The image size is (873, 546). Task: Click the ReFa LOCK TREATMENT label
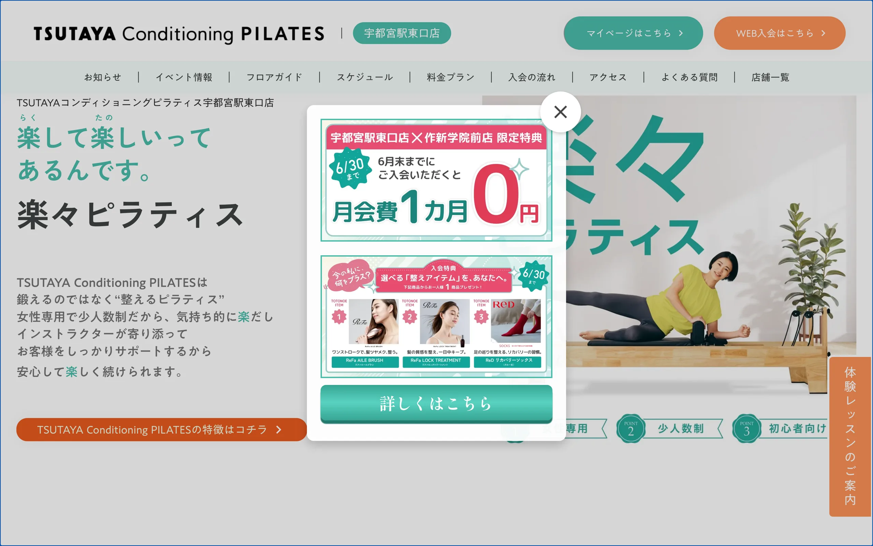click(436, 362)
